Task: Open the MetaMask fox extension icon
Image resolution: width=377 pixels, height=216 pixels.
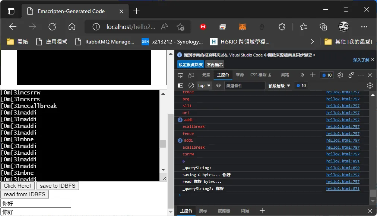Action: click(x=243, y=27)
